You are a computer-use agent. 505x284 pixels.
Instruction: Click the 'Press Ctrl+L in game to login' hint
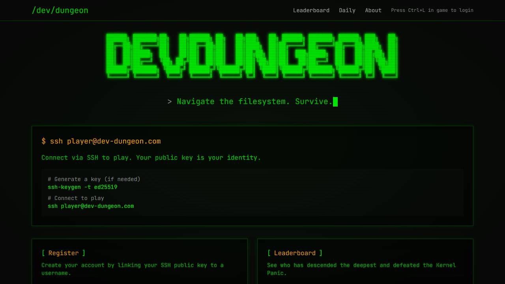point(432,10)
